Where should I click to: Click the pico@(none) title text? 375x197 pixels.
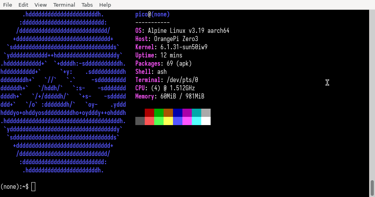pos(153,14)
